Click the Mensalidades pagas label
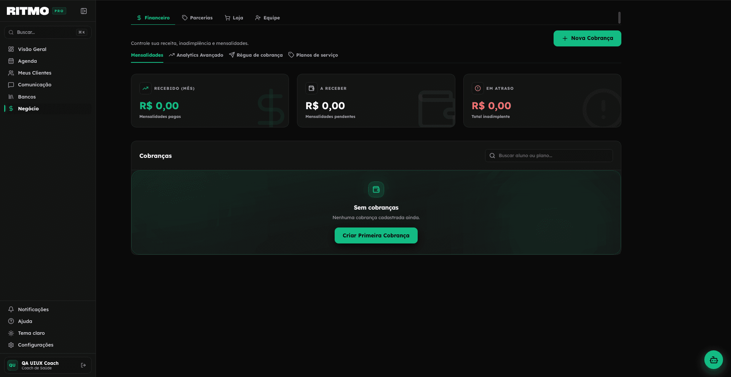 click(160, 117)
